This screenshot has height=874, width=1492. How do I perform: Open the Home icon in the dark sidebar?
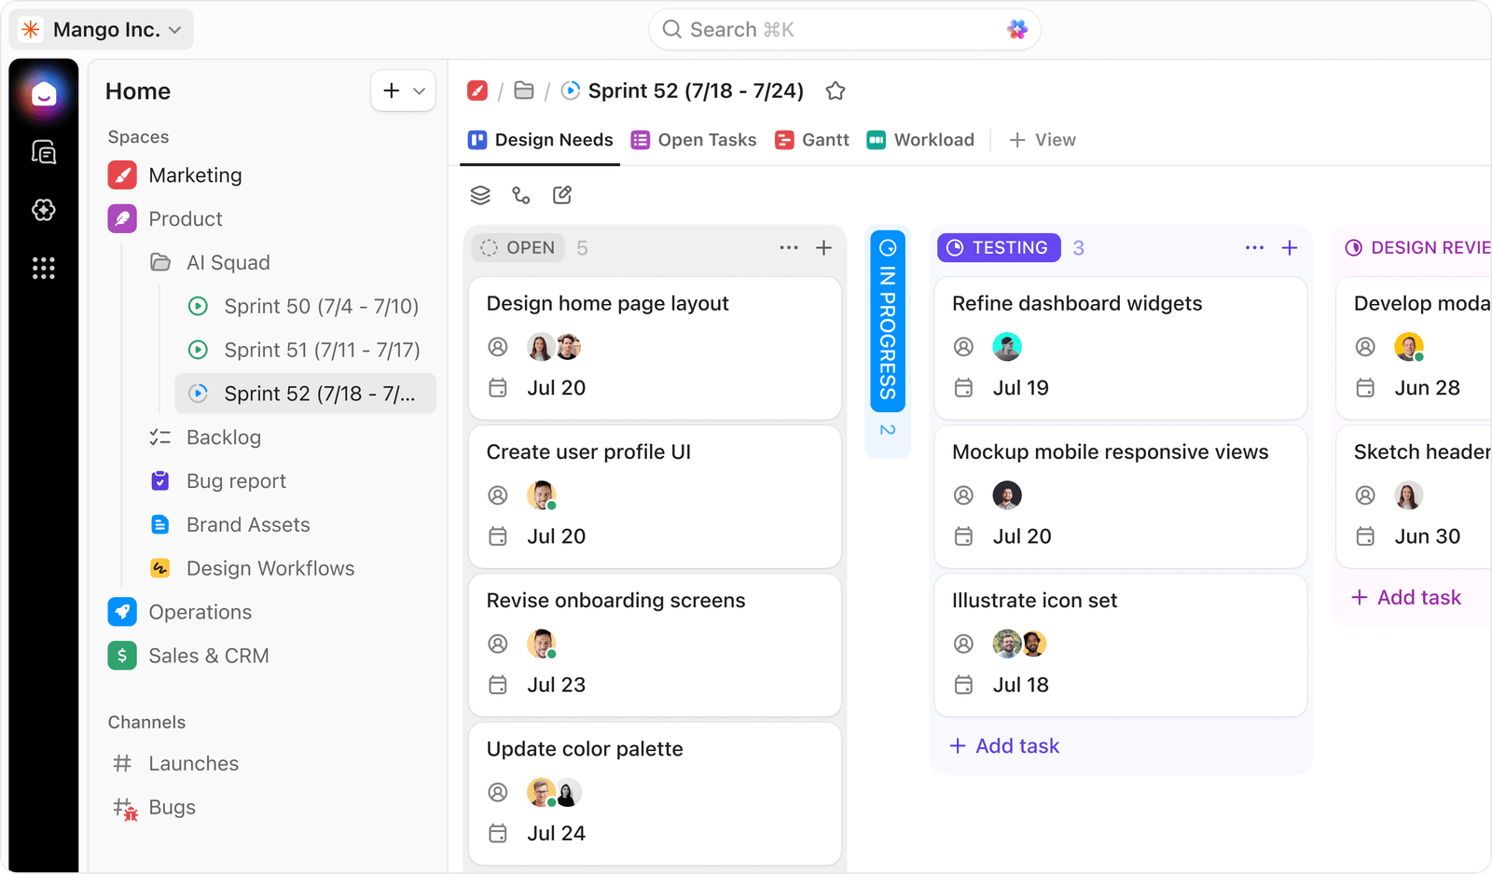(44, 94)
